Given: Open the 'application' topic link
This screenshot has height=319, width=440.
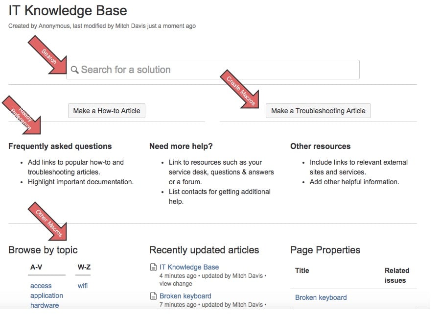Looking at the screenshot, I should 46,295.
